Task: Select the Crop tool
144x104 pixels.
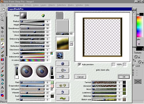Action: (x=2, y=28)
